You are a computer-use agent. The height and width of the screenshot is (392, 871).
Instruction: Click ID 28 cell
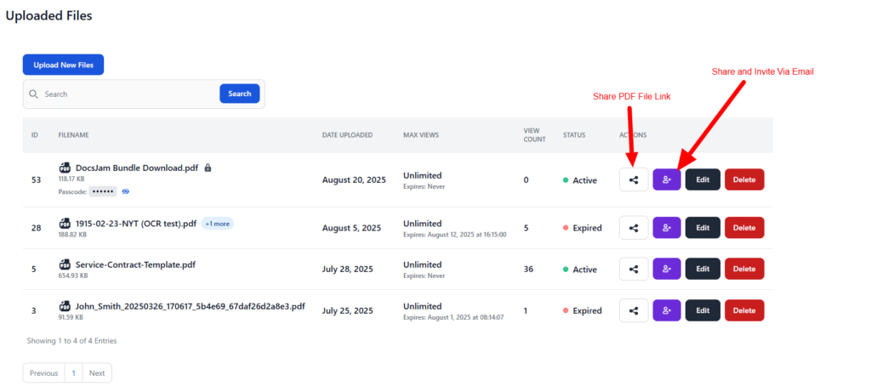click(x=36, y=228)
